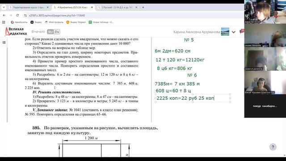The image size is (286, 161).
Task: Click the text '8 ц6 кг=806 кг'
Action: pyautogui.click(x=175, y=68)
